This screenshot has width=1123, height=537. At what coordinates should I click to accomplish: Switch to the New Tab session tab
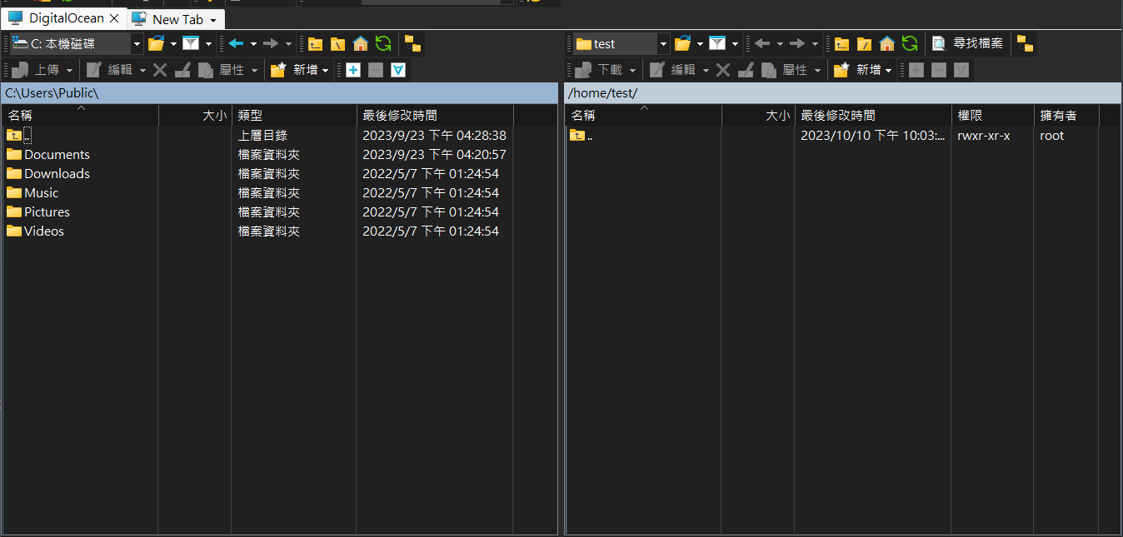(177, 19)
